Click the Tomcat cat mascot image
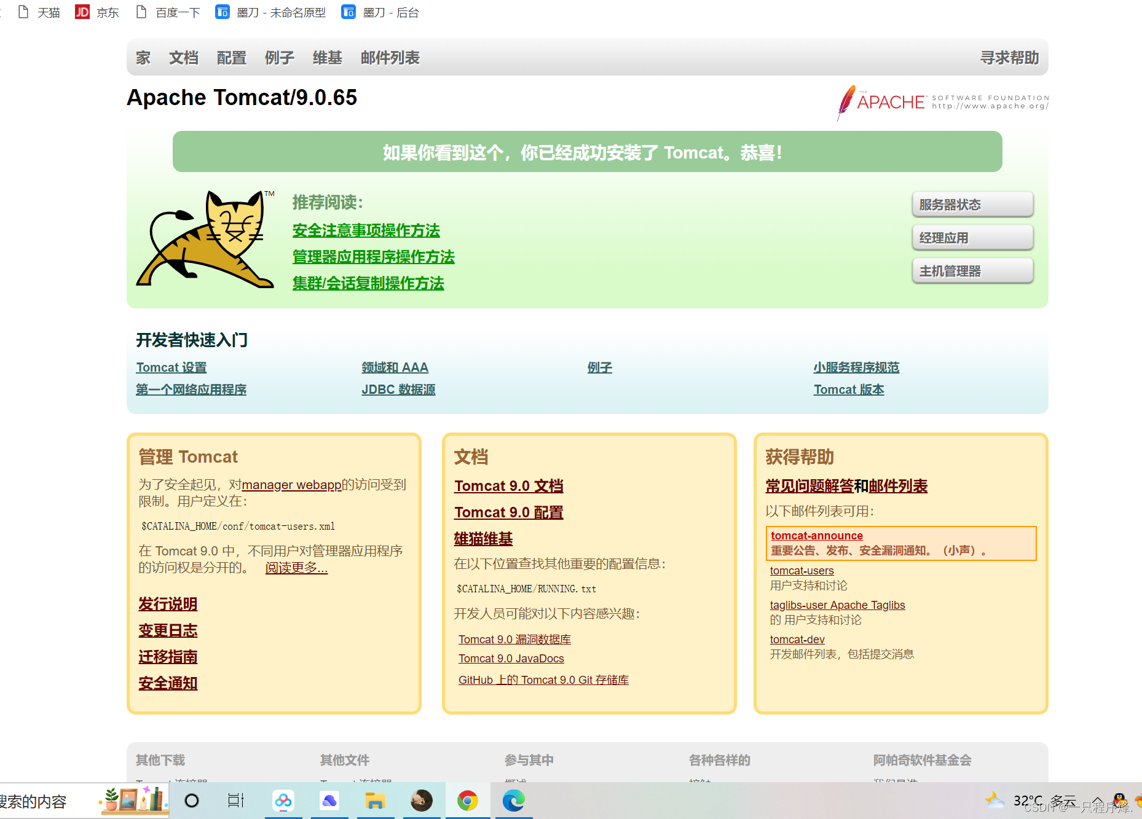1142x819 pixels. click(206, 240)
